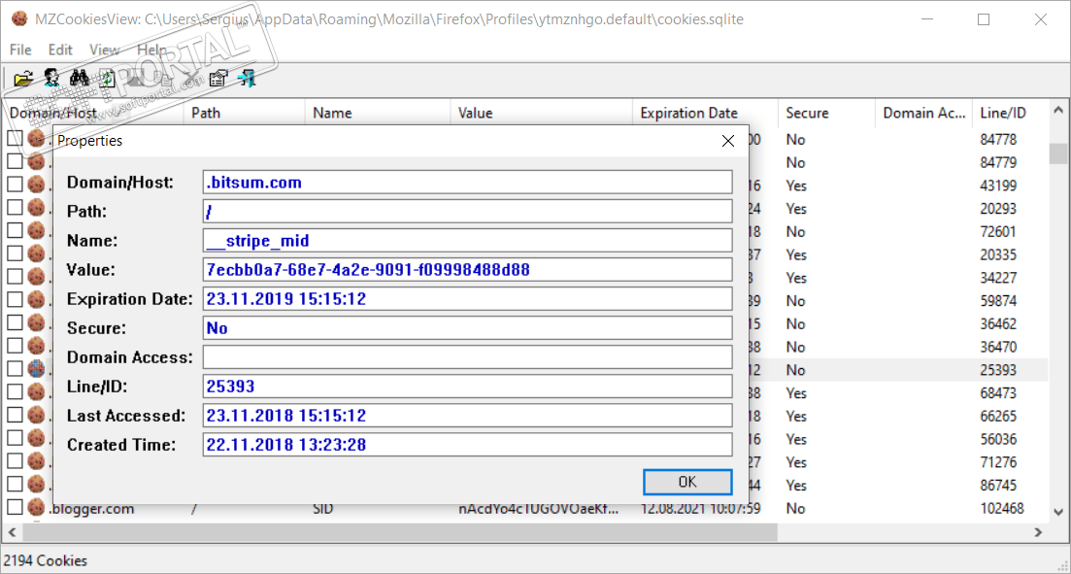Click into the Value field with the GUID
The width and height of the screenshot is (1071, 574).
click(467, 270)
